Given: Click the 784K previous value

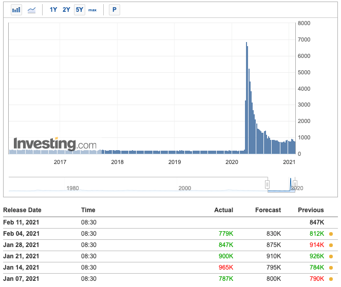Looking at the screenshot, I should pyautogui.click(x=317, y=268).
